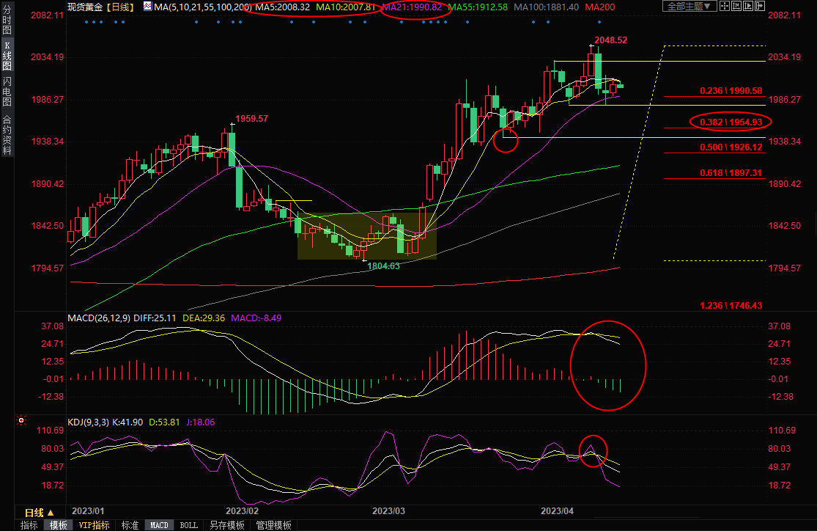Click the MACD(26,12,9) indicator label
This screenshot has width=817, height=531.
[x=99, y=318]
